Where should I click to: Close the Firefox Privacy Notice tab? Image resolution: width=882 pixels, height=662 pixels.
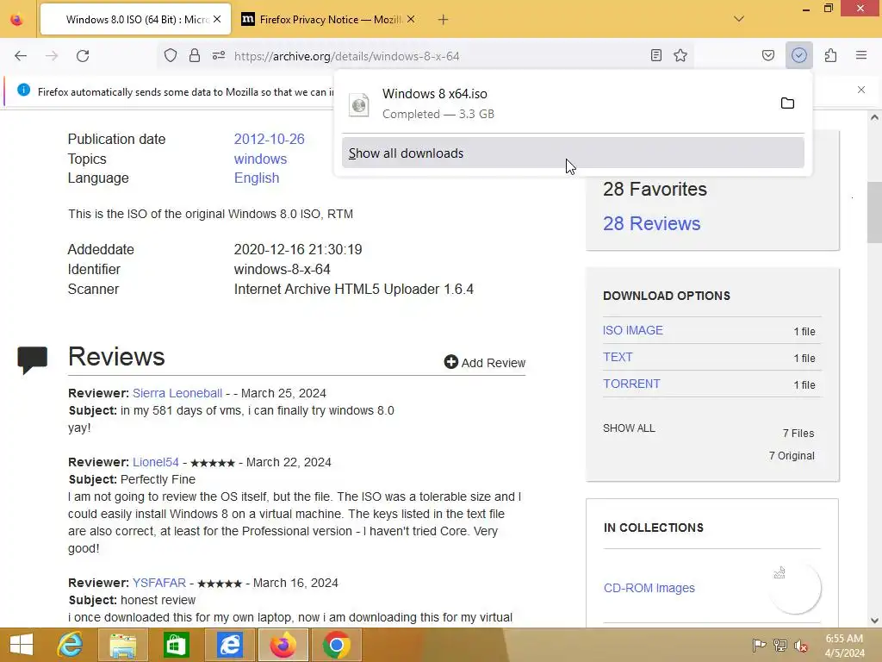[x=411, y=19]
